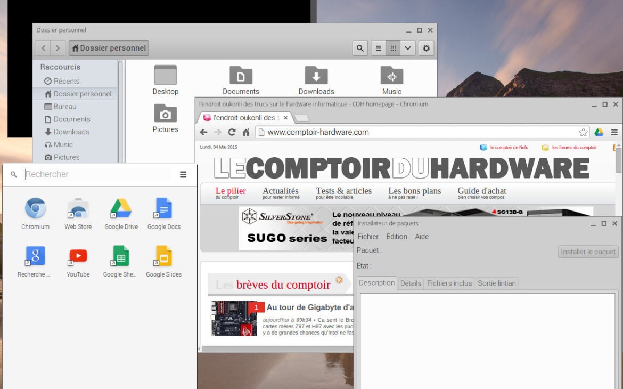Switch file manager to grid view
This screenshot has height=389, width=623.
point(393,48)
